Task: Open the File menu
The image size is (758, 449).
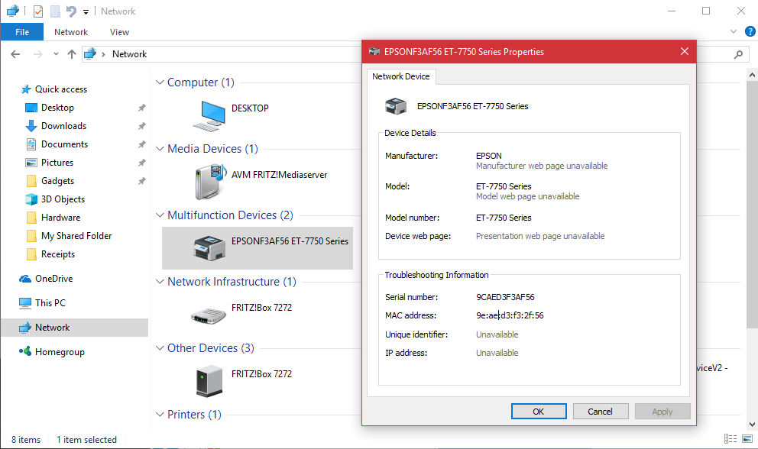Action: [22, 32]
